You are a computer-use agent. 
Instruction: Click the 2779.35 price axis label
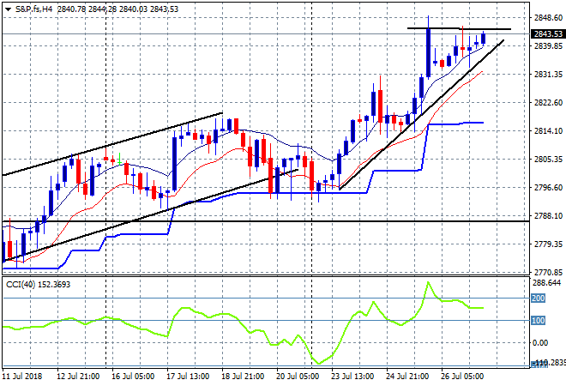point(548,244)
